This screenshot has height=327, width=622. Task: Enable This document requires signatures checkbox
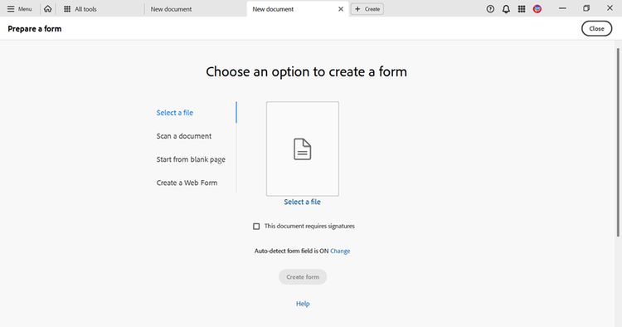(x=256, y=227)
